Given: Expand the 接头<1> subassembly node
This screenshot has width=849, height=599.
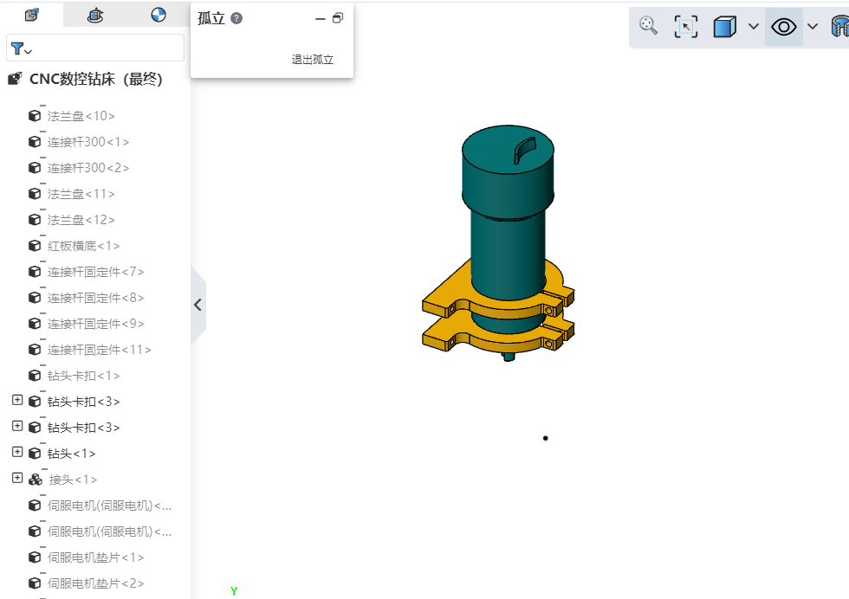Looking at the screenshot, I should (x=17, y=478).
